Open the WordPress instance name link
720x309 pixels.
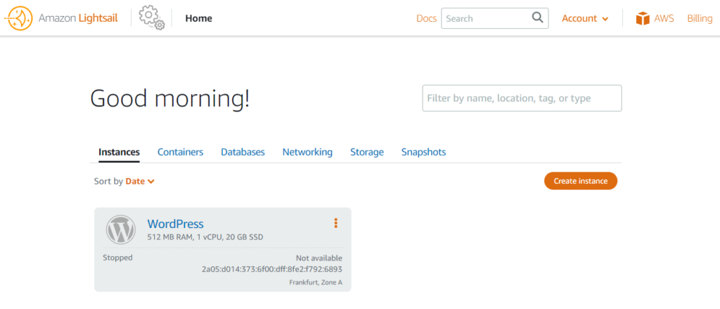(x=175, y=224)
